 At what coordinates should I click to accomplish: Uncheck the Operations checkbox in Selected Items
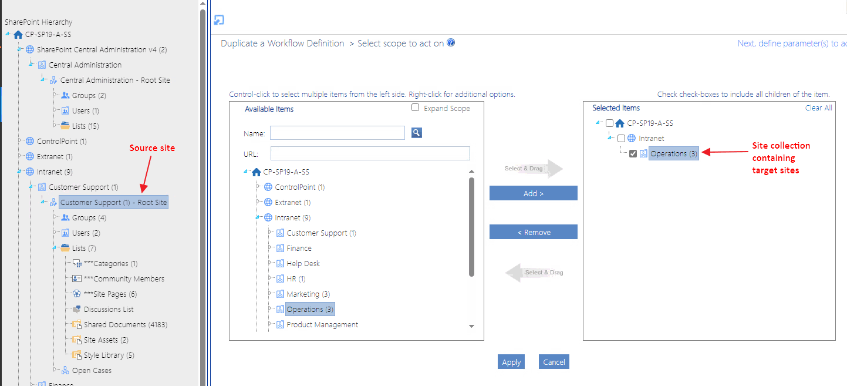(x=633, y=153)
